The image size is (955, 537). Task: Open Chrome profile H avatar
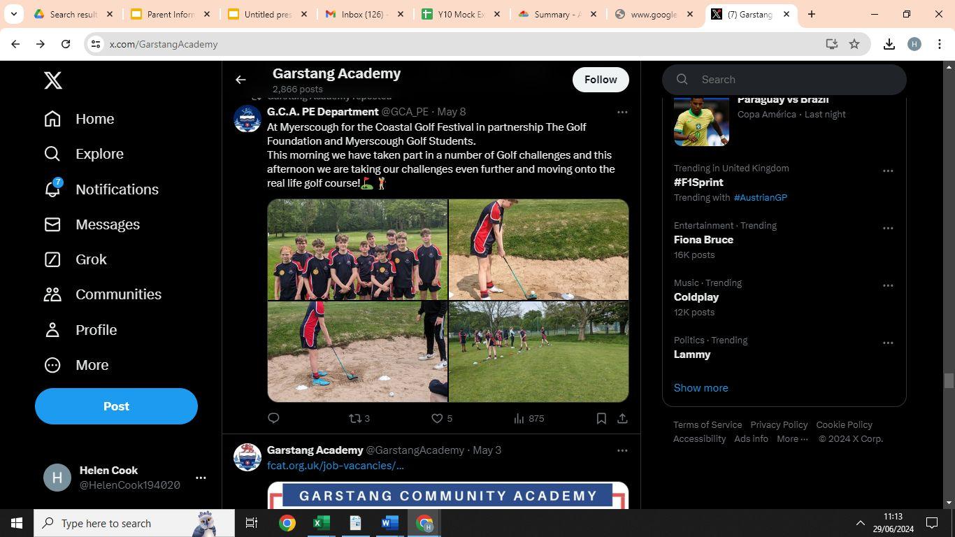(x=914, y=44)
